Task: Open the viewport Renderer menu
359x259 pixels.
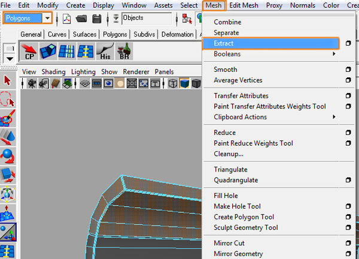Action: (x=136, y=72)
